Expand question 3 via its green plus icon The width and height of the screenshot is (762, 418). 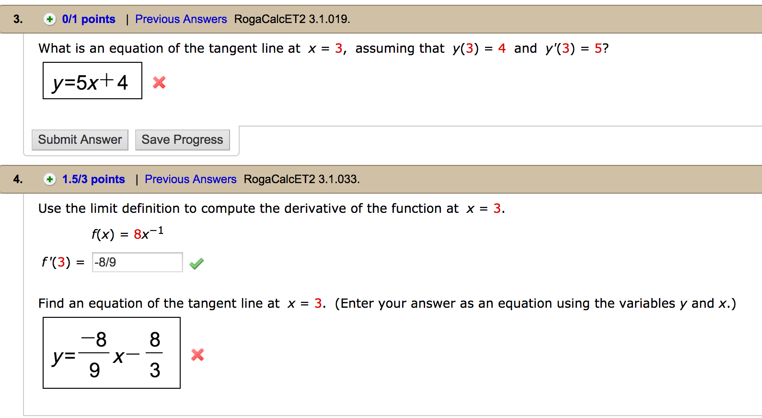tap(49, 19)
